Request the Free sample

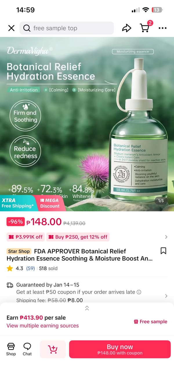pos(151,322)
